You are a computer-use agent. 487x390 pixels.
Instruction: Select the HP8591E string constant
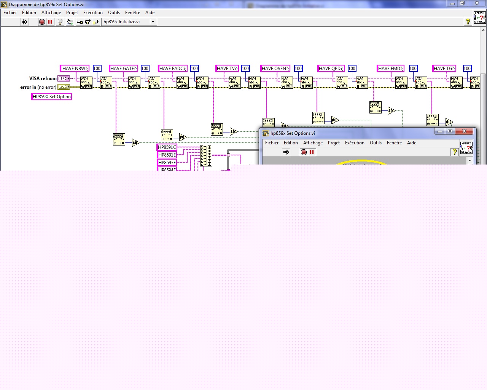[167, 155]
